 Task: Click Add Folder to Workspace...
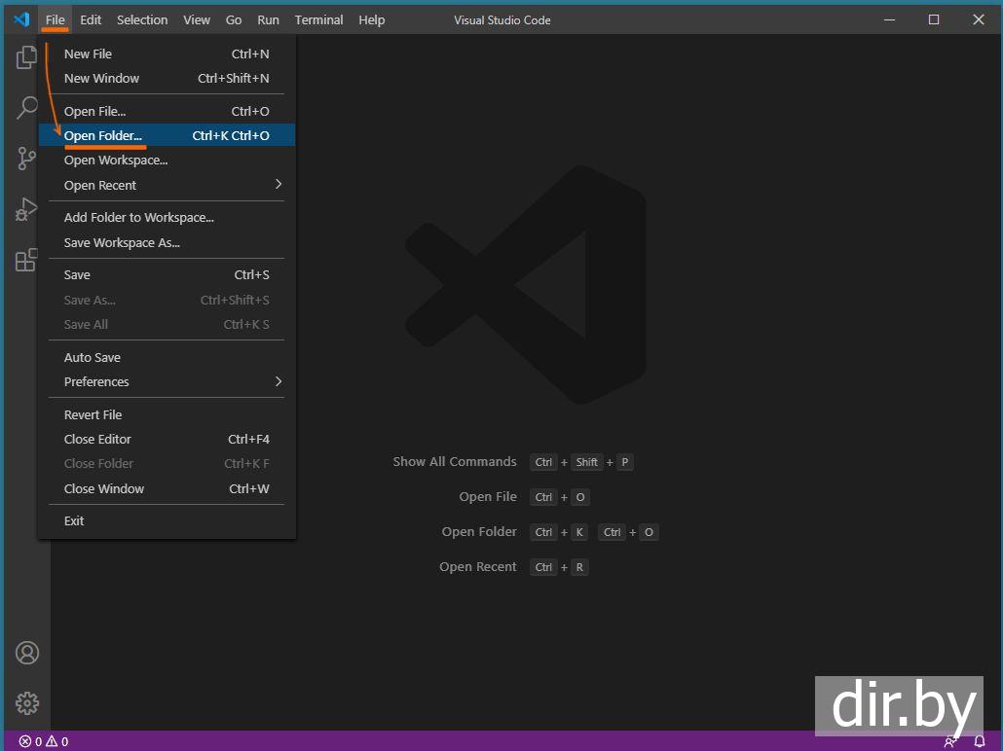pyautogui.click(x=139, y=217)
